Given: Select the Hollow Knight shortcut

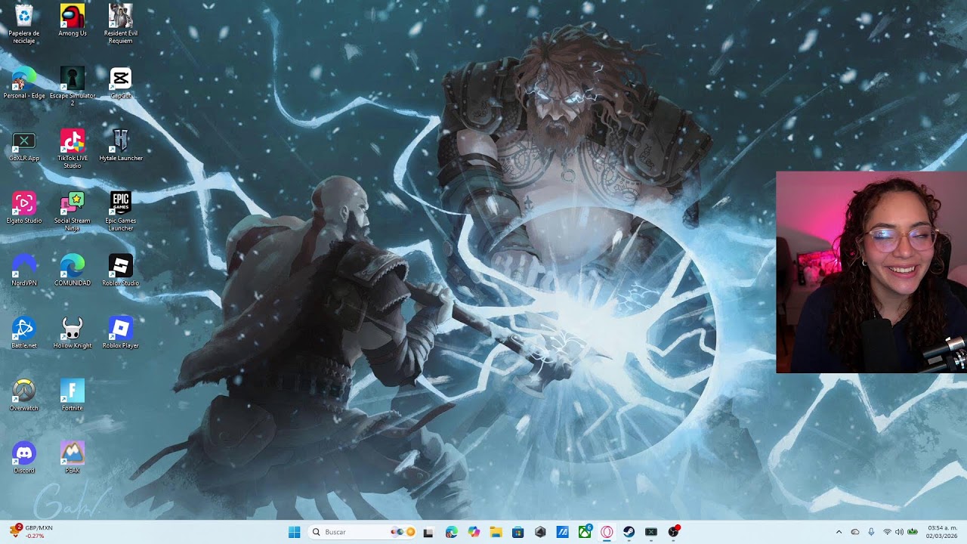Looking at the screenshot, I should pos(73,333).
